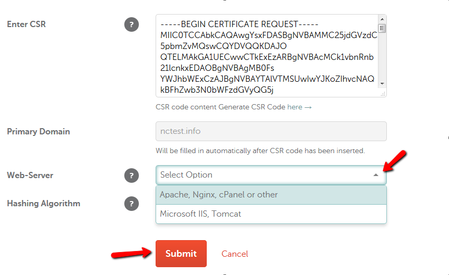Follow the Generate CSR Code here link
Viewport: 449px width, 275px height.
(x=294, y=107)
